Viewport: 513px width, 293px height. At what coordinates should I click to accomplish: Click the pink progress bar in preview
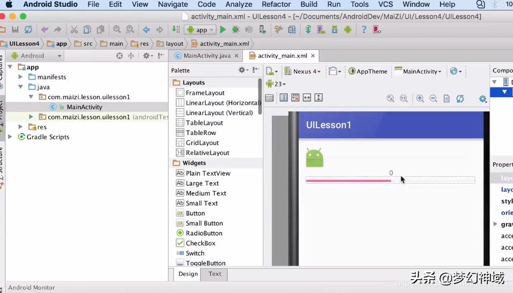pyautogui.click(x=348, y=181)
